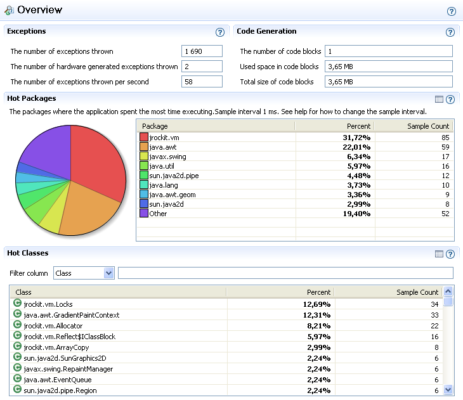The height and width of the screenshot is (400, 463).
Task: Open table settings icon in Hot Packages
Action: pyautogui.click(x=439, y=100)
